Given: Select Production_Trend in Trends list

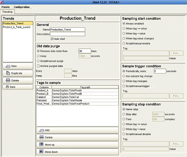Looking at the screenshot, I should coord(18,23).
